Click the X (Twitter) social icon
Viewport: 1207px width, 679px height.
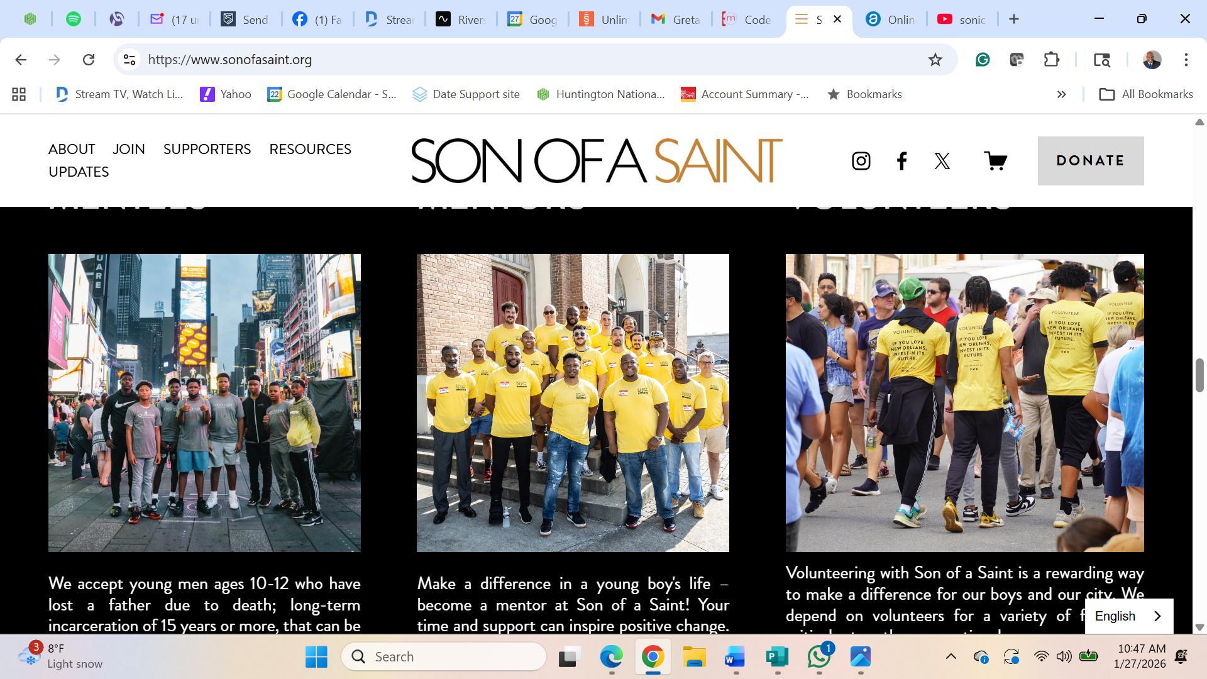tap(942, 161)
